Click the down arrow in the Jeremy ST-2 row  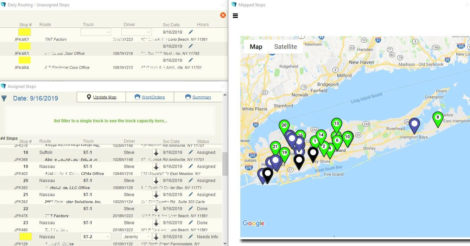click(156, 237)
